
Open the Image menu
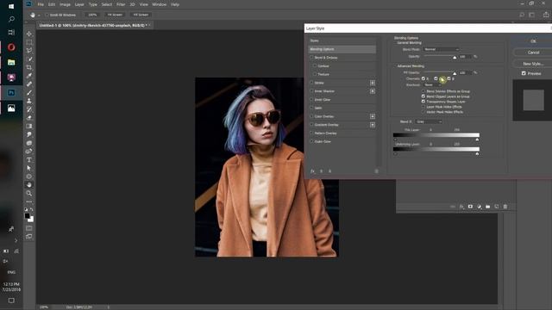(x=65, y=4)
